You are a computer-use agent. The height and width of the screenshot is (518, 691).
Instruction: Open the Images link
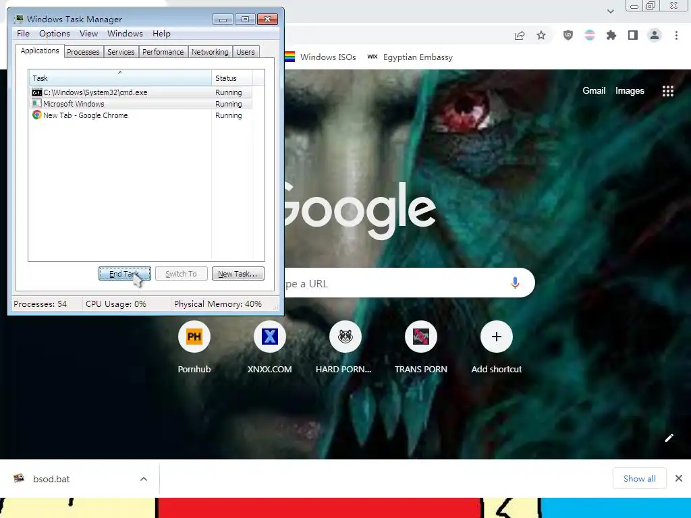pos(630,91)
